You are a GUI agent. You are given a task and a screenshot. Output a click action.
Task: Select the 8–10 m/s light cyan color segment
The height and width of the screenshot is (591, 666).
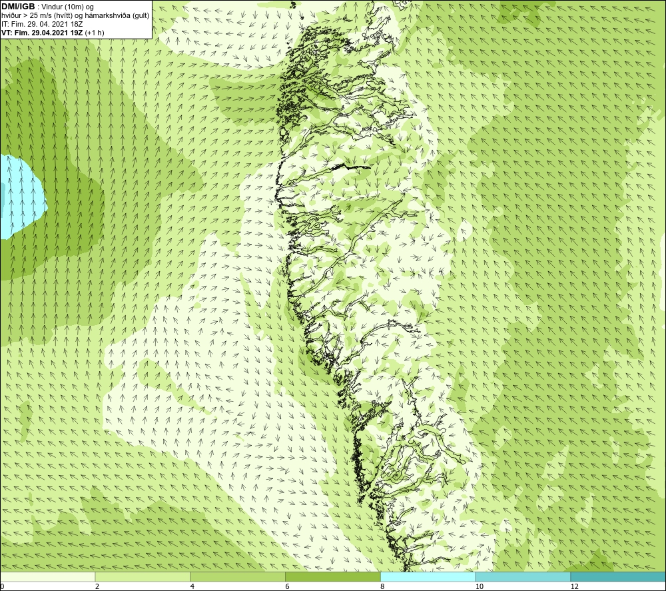point(428,576)
